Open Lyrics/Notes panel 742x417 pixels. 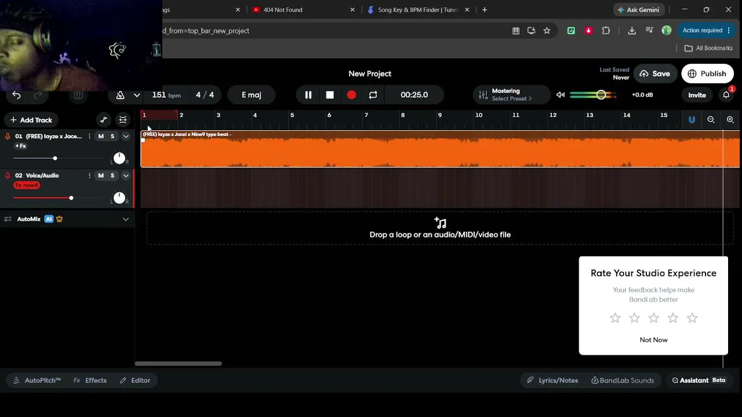coord(552,381)
